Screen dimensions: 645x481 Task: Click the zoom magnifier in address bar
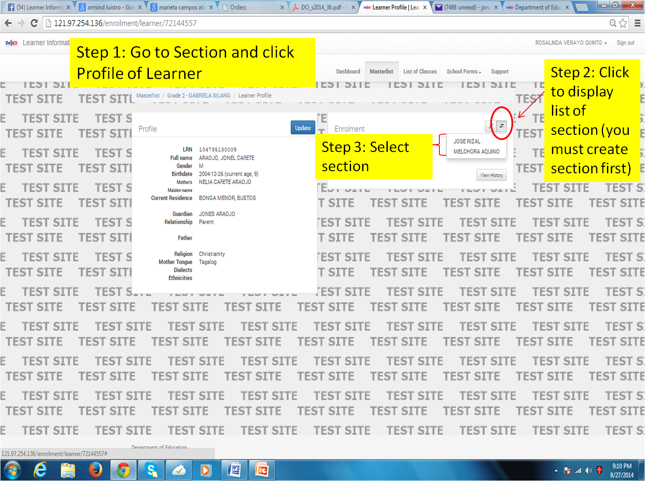[x=613, y=23]
